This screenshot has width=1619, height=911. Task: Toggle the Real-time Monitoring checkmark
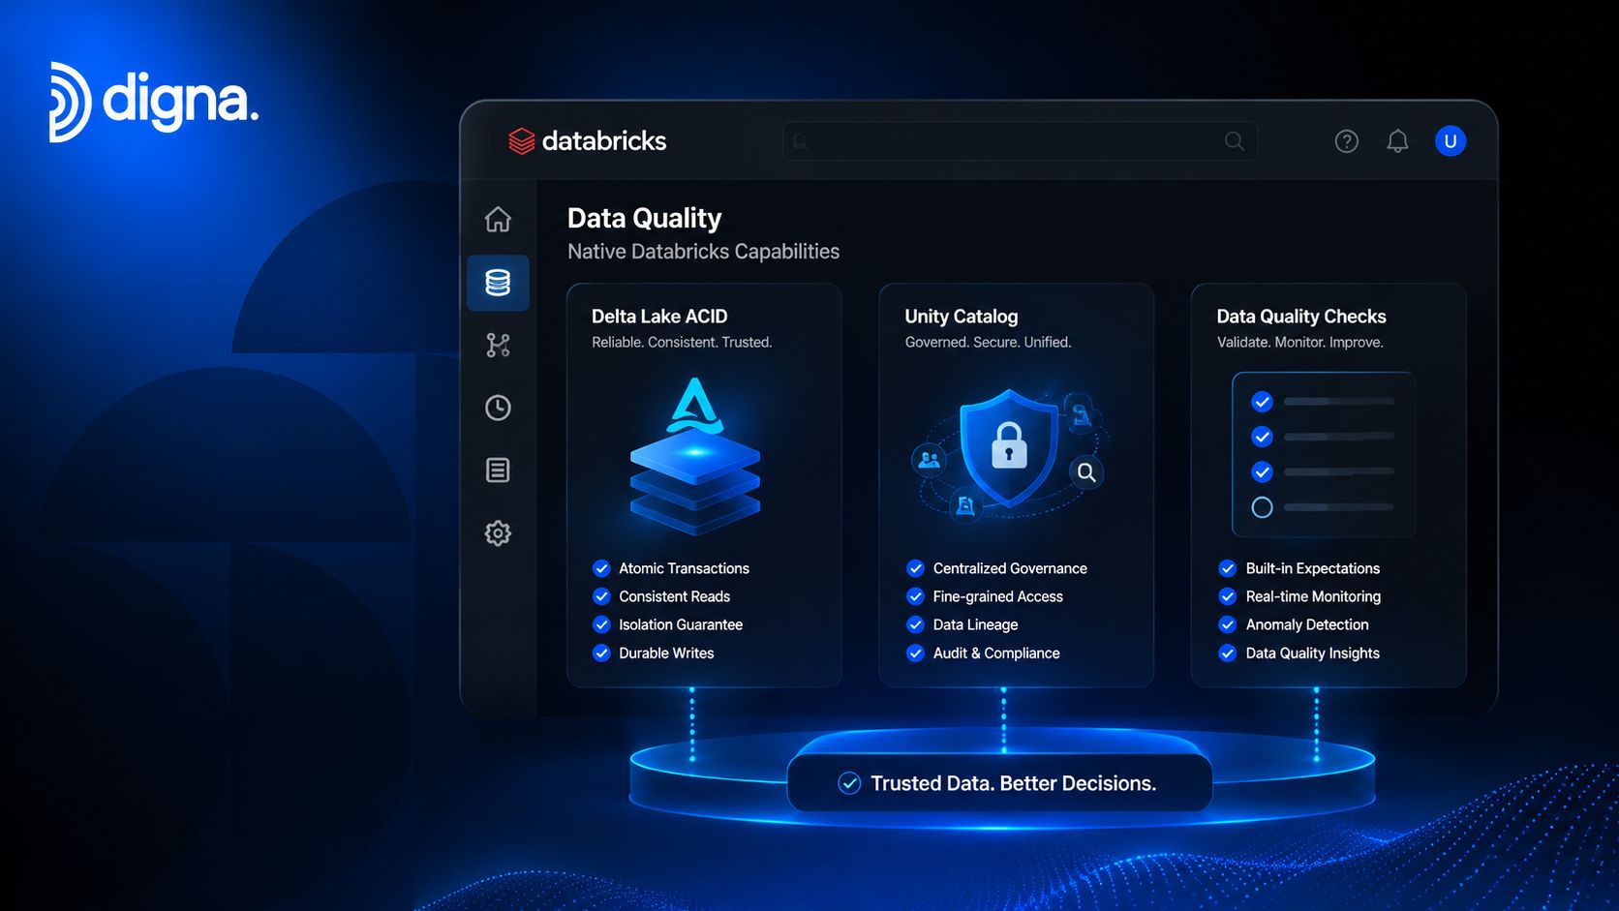pyautogui.click(x=1228, y=596)
